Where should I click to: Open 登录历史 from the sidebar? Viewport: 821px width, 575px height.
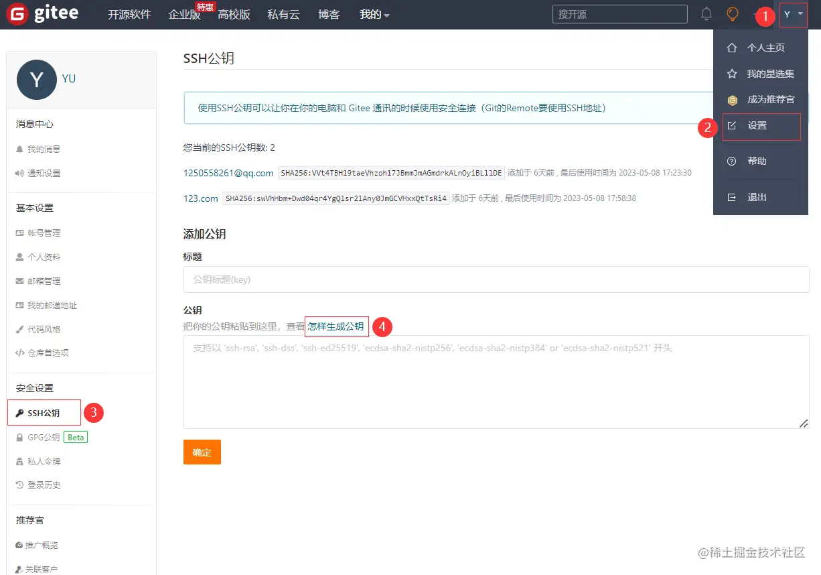click(x=42, y=485)
